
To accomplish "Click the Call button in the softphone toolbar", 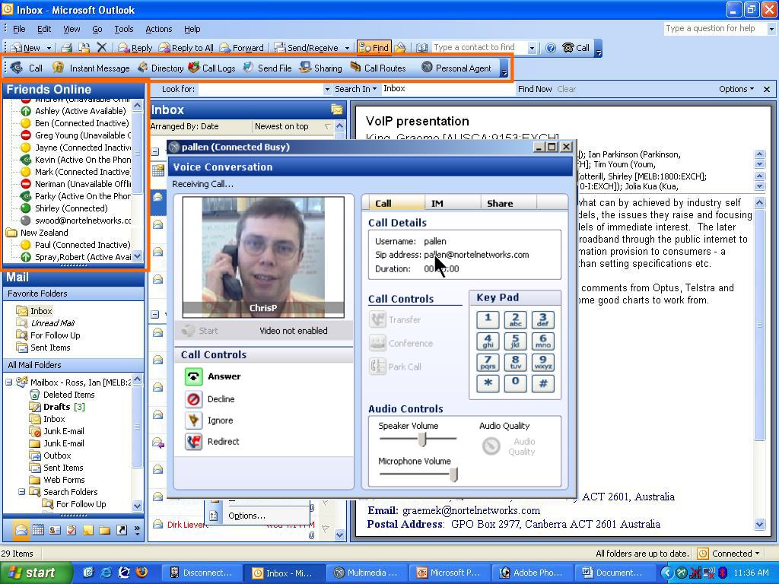I will point(27,68).
